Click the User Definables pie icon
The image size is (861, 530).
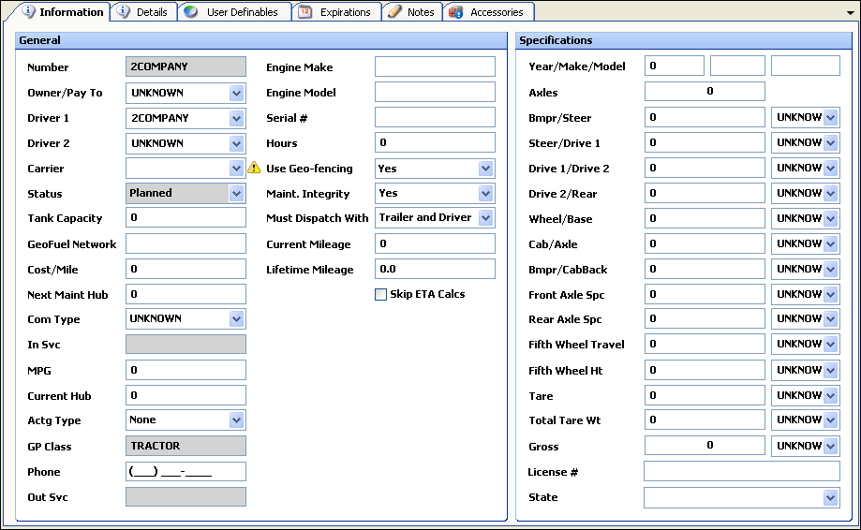[191, 12]
